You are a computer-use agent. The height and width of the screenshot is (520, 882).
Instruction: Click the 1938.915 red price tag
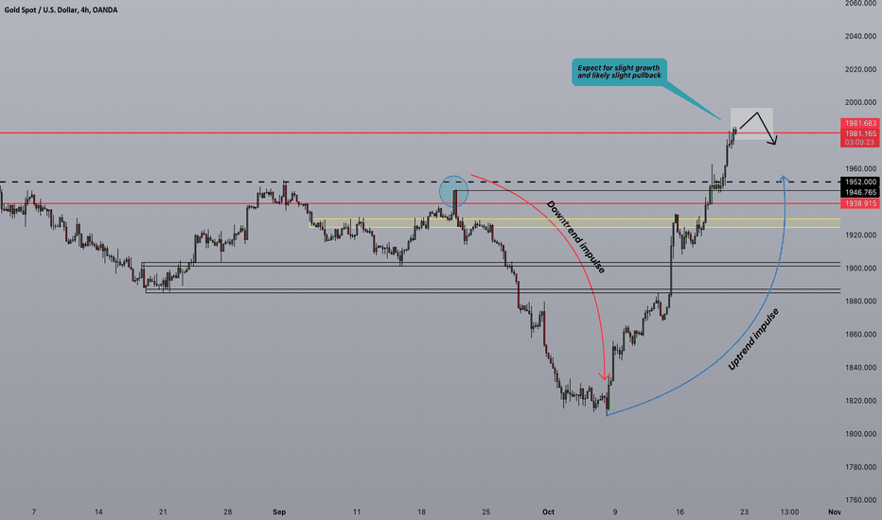coord(860,203)
